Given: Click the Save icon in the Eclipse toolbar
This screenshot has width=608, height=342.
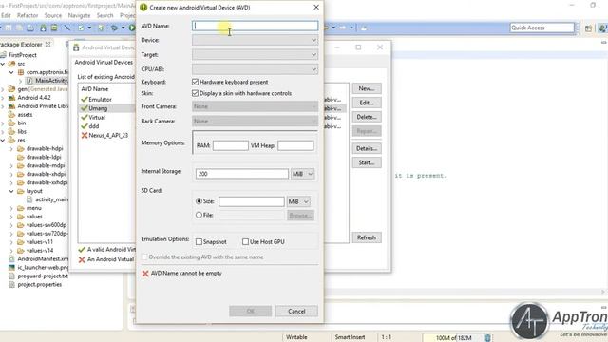Looking at the screenshot, I should tap(9, 28).
